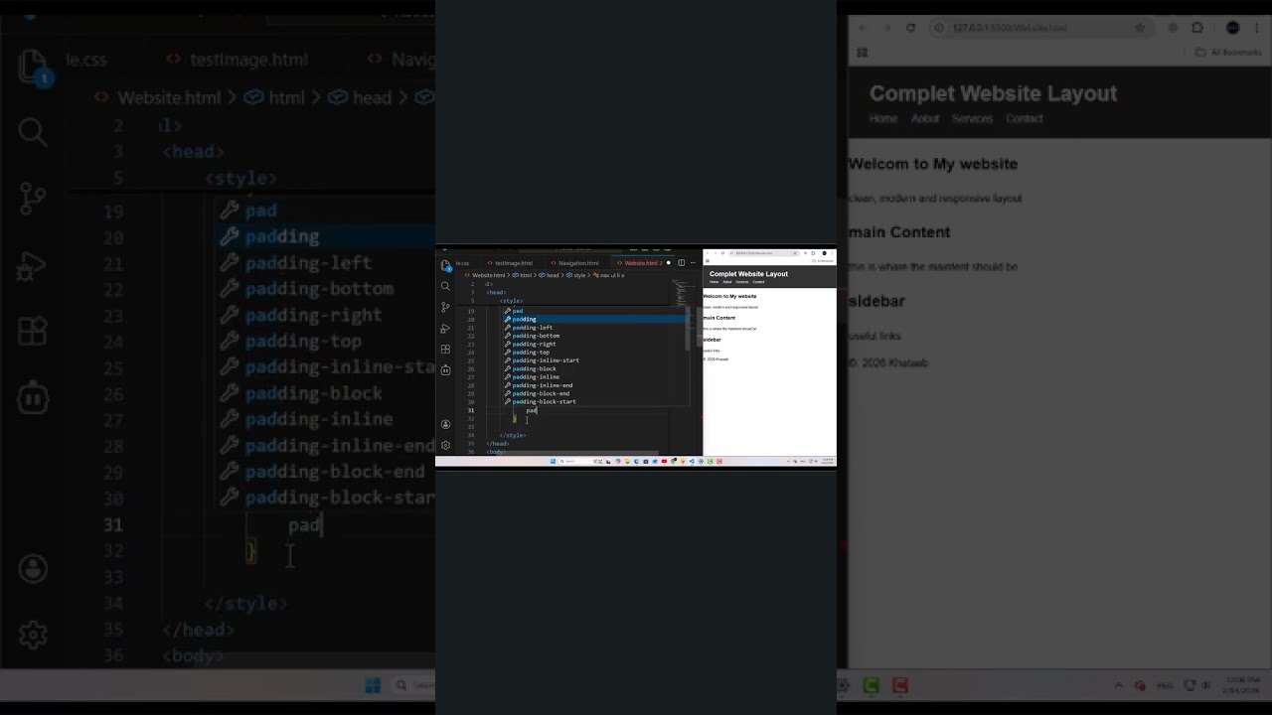The width and height of the screenshot is (1272, 715).
Task: Pick 'padding-top' from the suggestions
Action: tap(593, 353)
